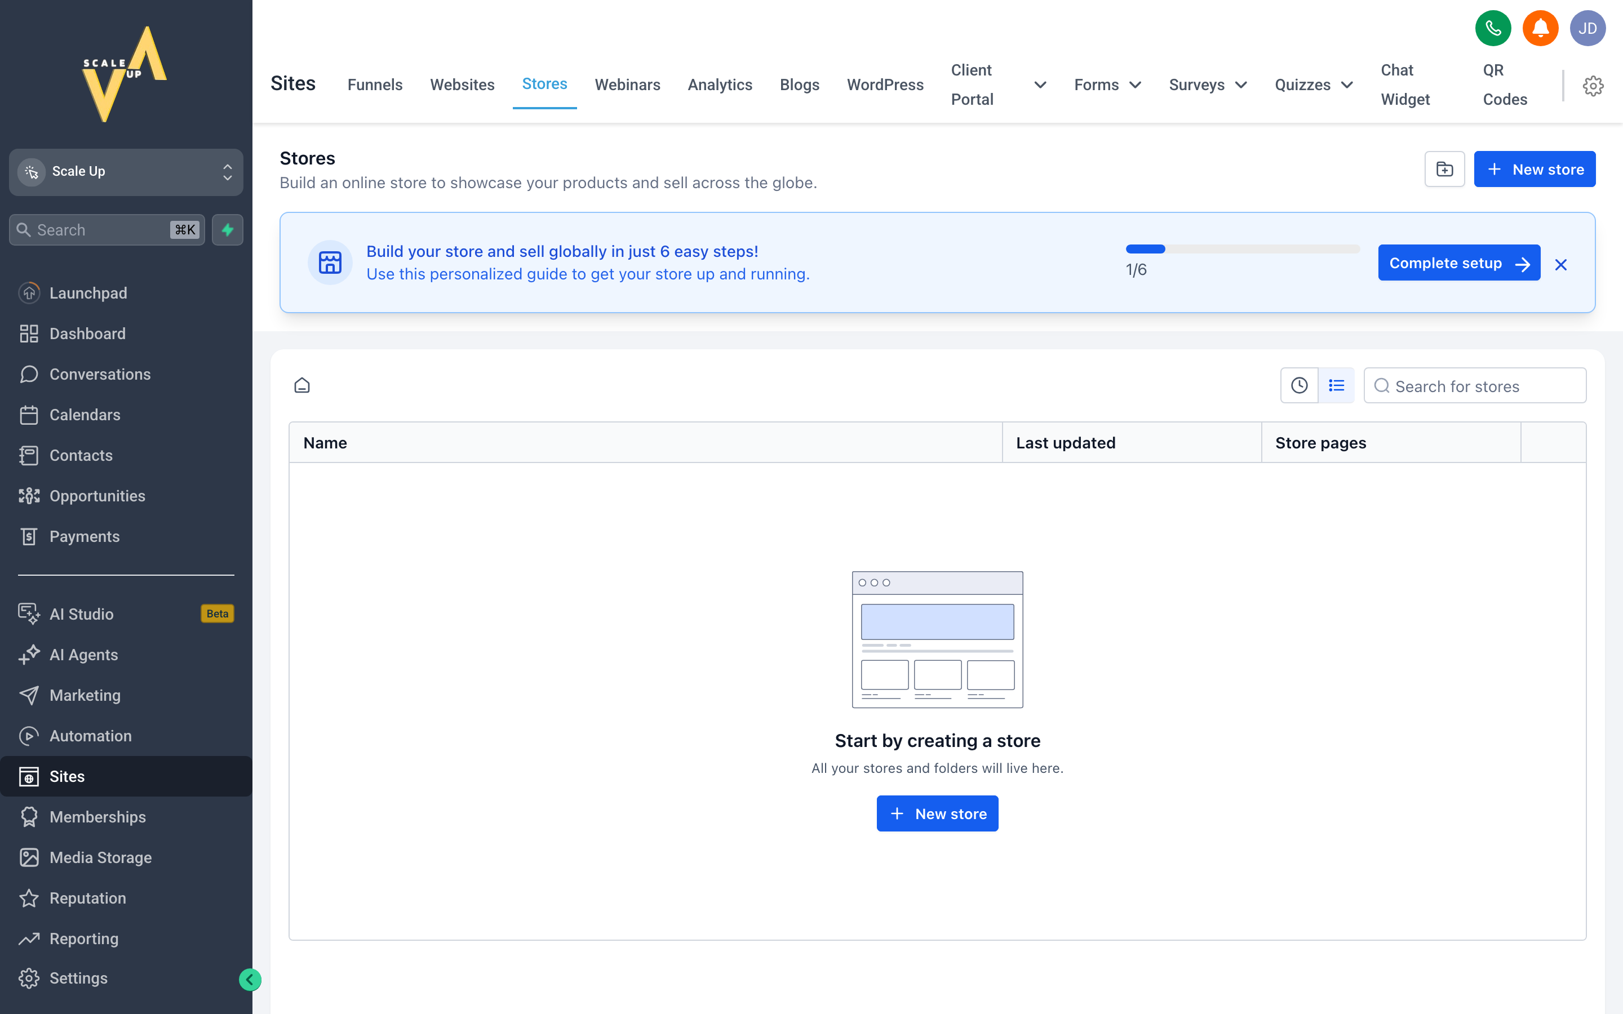Go to Dashboard in sidebar
The height and width of the screenshot is (1014, 1623).
coord(126,333)
